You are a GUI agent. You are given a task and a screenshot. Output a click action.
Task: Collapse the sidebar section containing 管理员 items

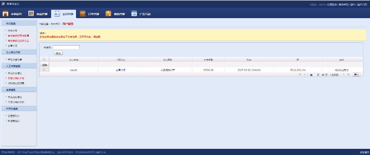[x=4, y=109]
